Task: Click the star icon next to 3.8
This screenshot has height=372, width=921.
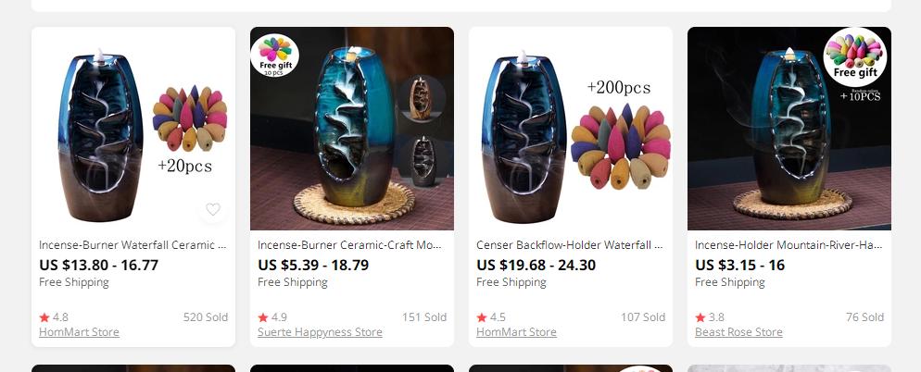Action: 700,317
